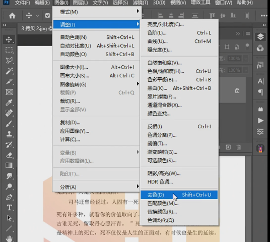Choose 亮度/对比度(C)... adjustment
This screenshot has width=270, height=242.
(x=179, y=24)
